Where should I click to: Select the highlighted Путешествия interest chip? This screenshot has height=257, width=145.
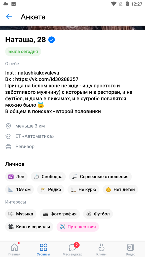(x=78, y=227)
